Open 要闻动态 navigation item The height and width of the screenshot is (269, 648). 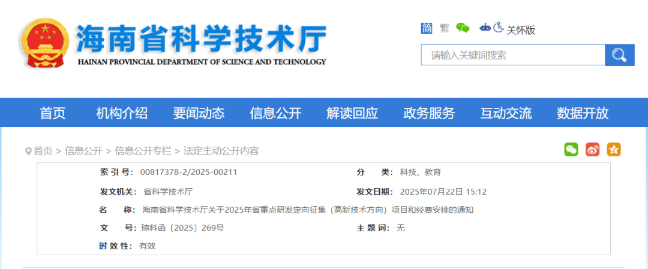tap(199, 113)
